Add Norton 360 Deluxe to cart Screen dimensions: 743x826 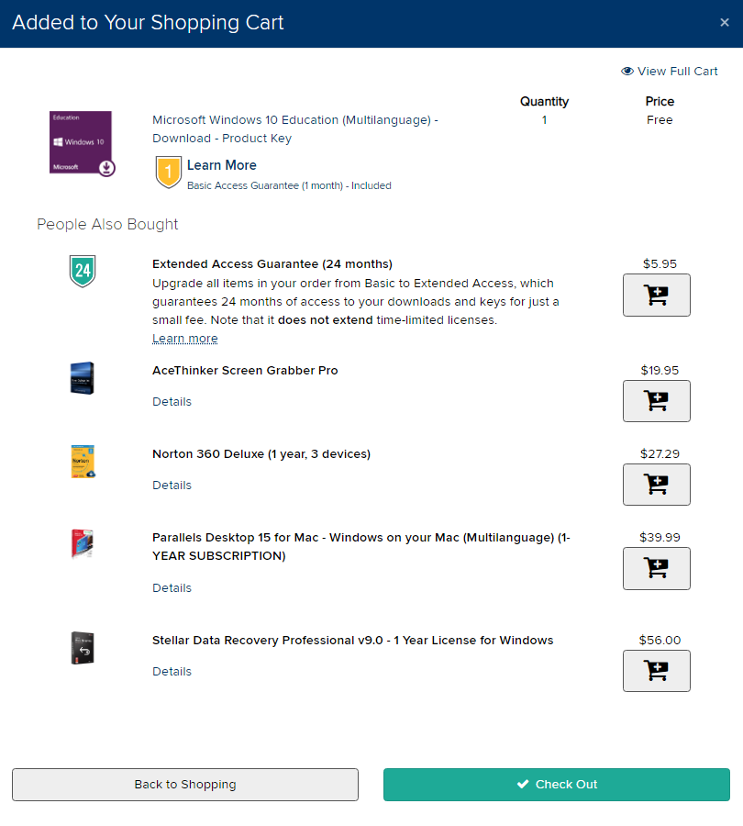[x=656, y=485]
